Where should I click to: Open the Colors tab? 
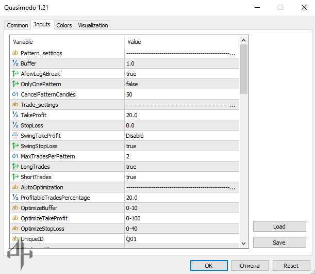click(x=64, y=25)
